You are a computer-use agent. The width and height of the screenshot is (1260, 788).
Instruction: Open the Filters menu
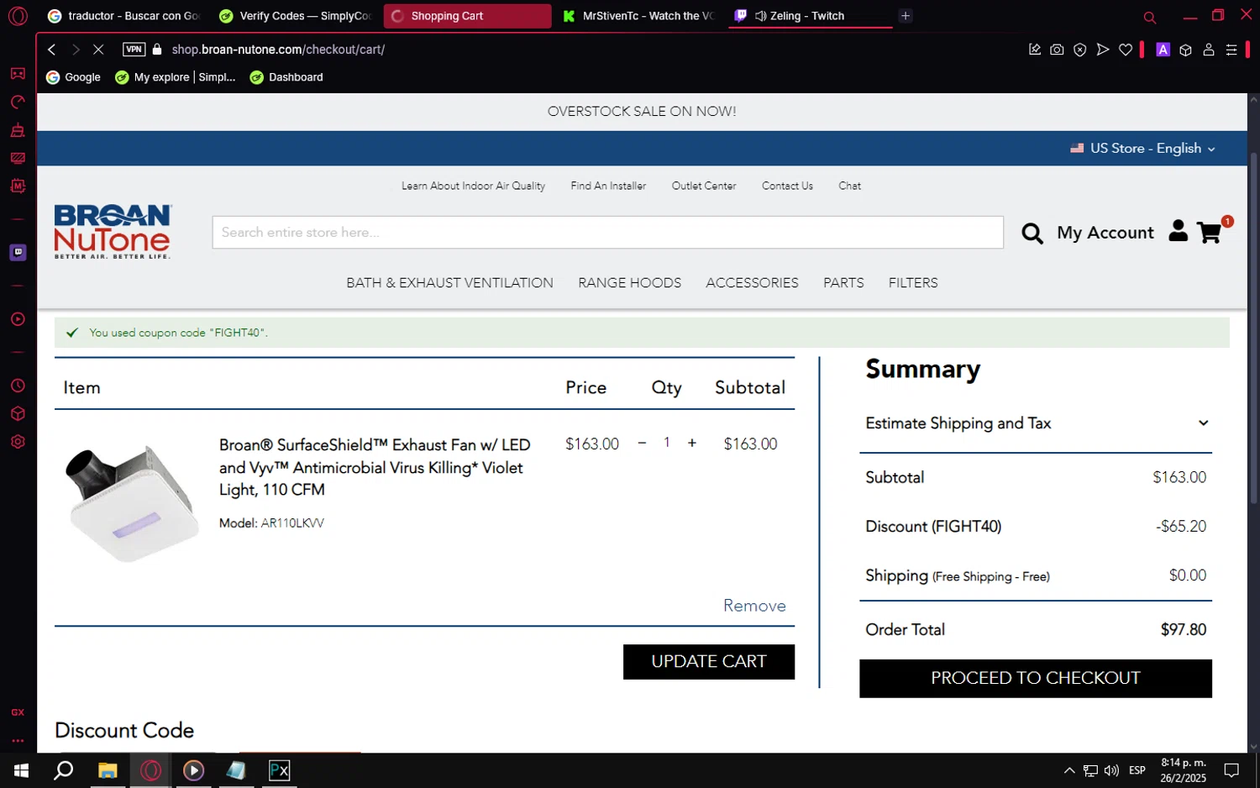[913, 283]
